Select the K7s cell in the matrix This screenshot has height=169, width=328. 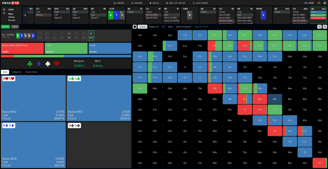coord(245,46)
